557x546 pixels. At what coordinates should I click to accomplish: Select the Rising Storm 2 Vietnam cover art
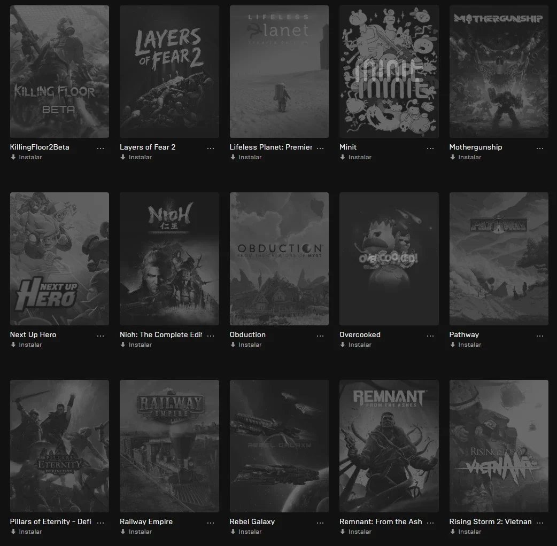[x=499, y=446]
